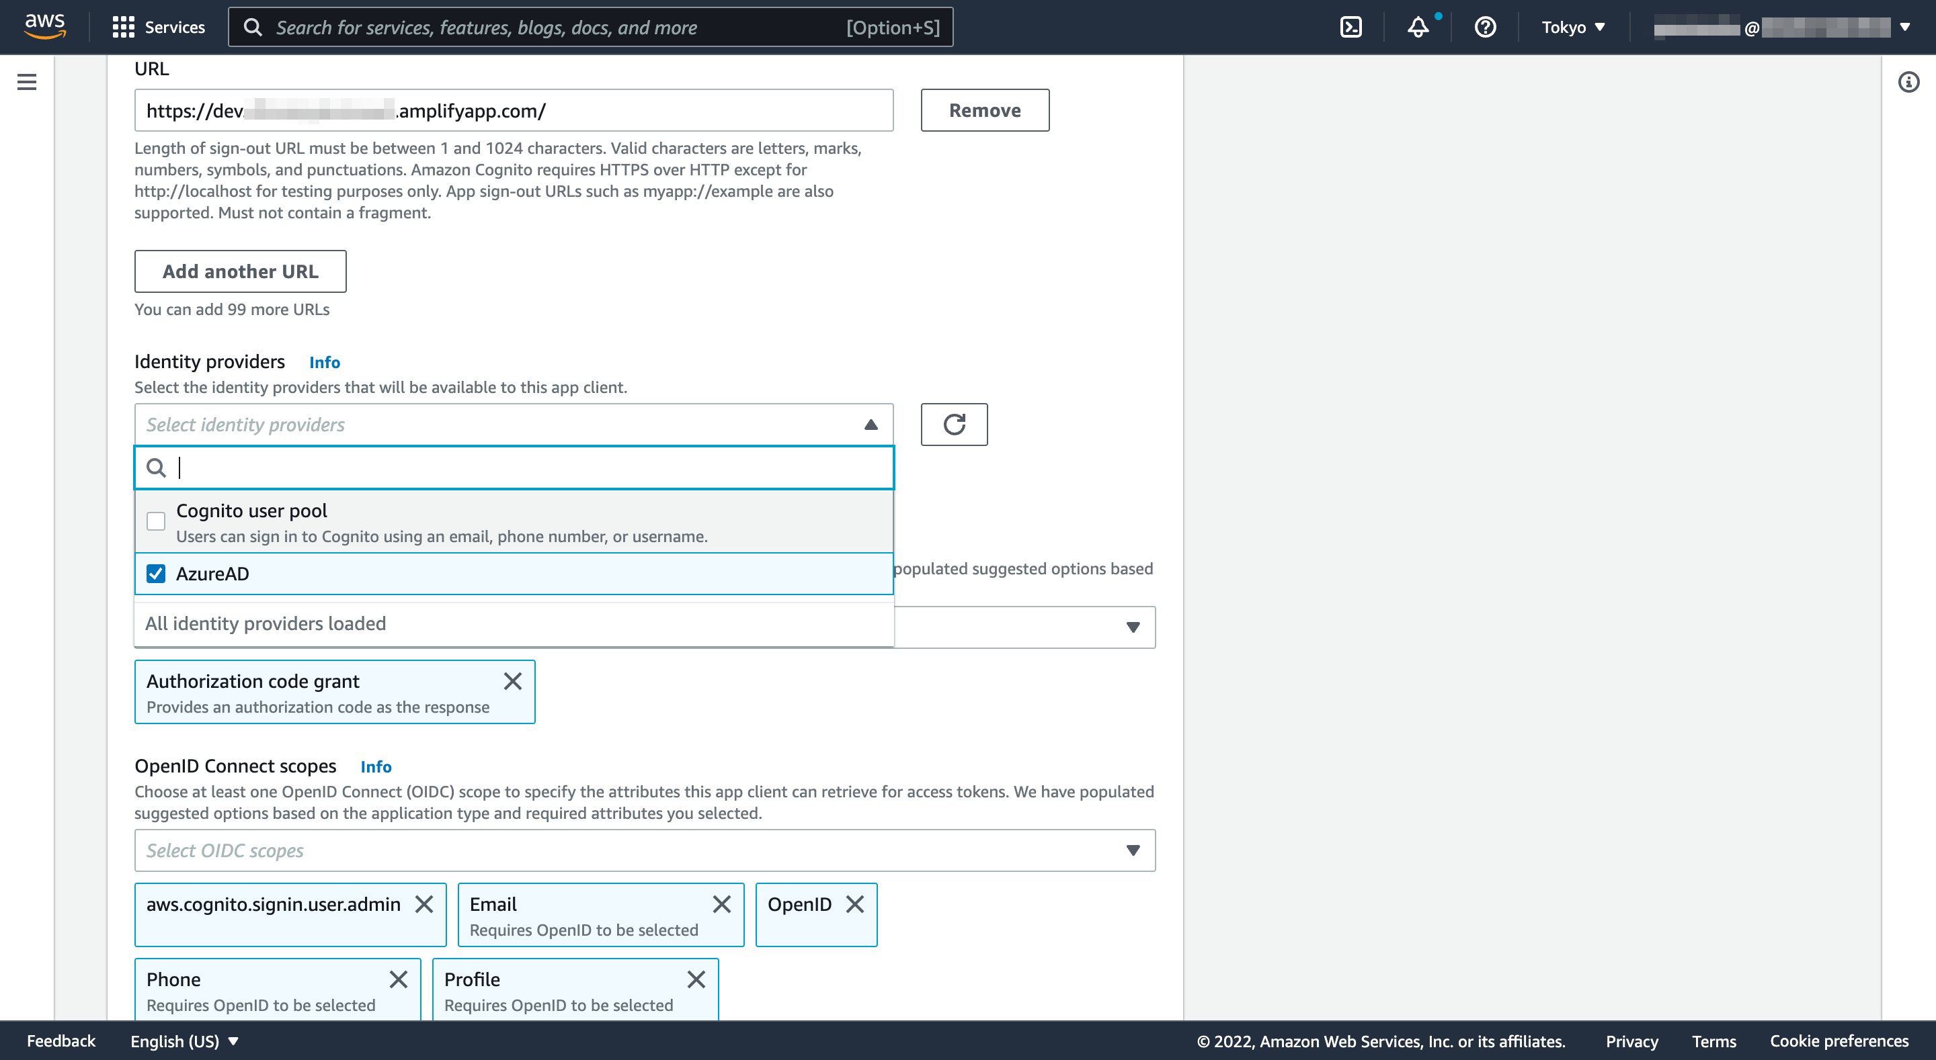Viewport: 1936px width, 1060px height.
Task: Check the Cognito user pool option
Action: pos(155,521)
